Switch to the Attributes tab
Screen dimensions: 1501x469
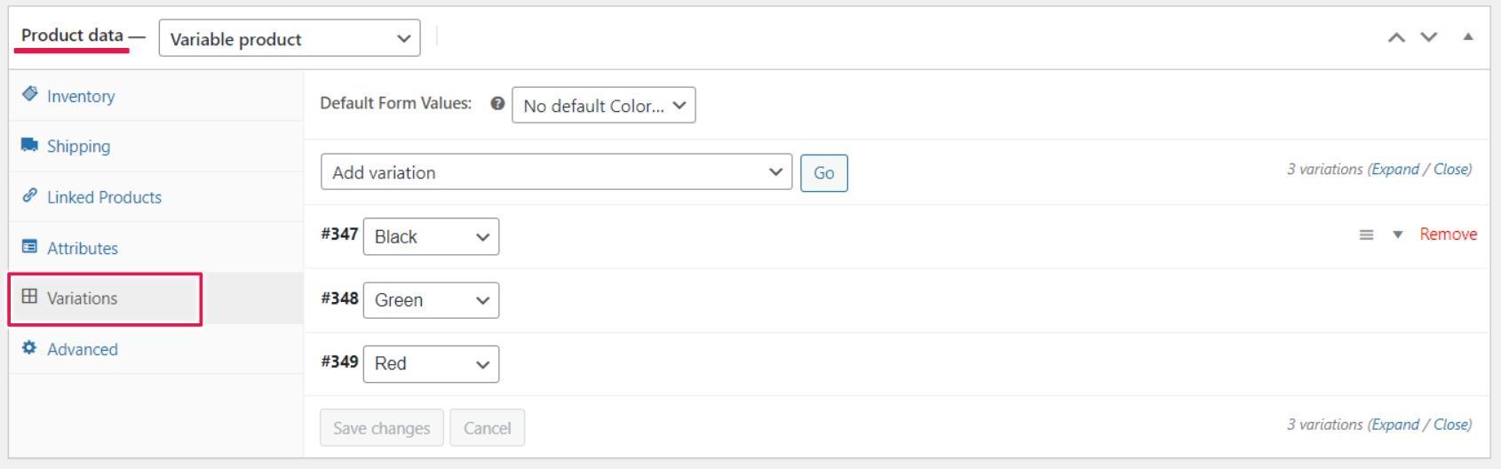(83, 248)
